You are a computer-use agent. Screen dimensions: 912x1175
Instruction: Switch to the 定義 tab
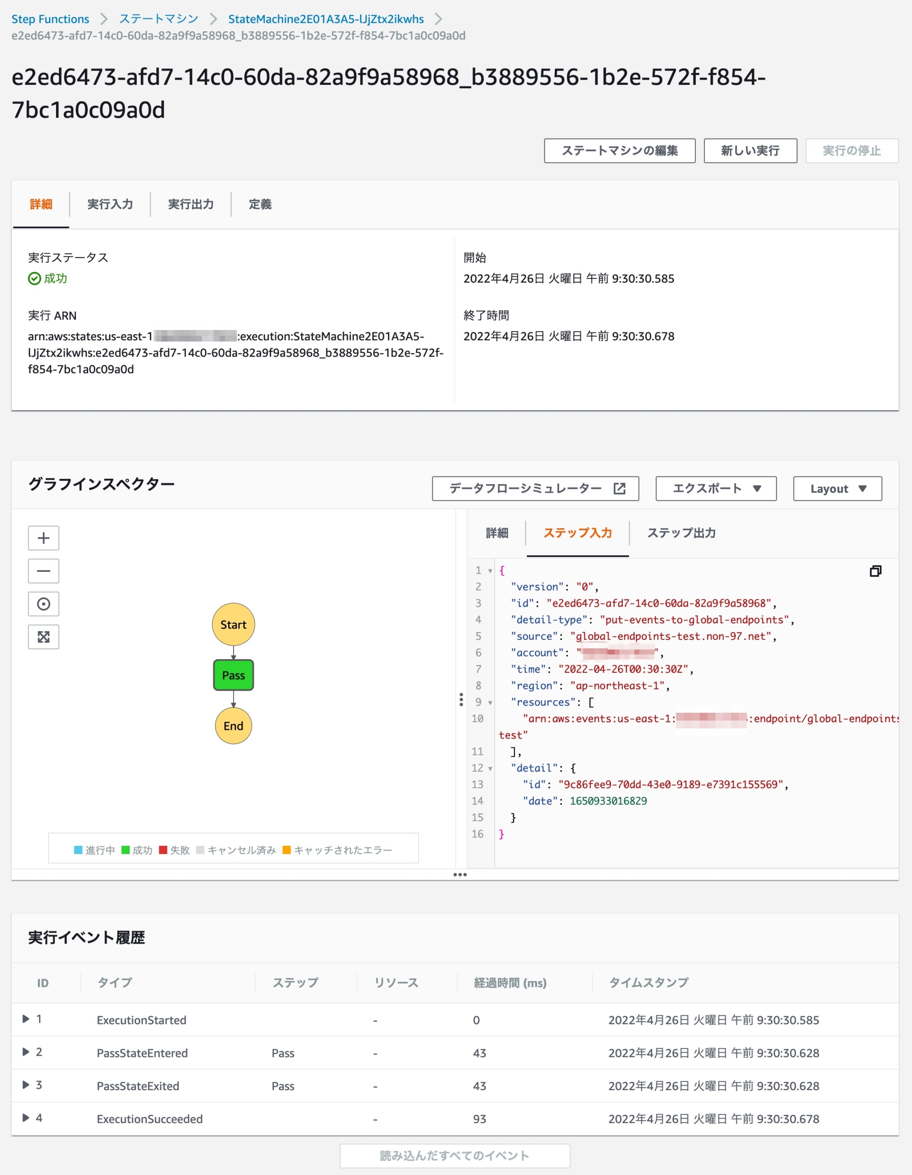pos(260,204)
